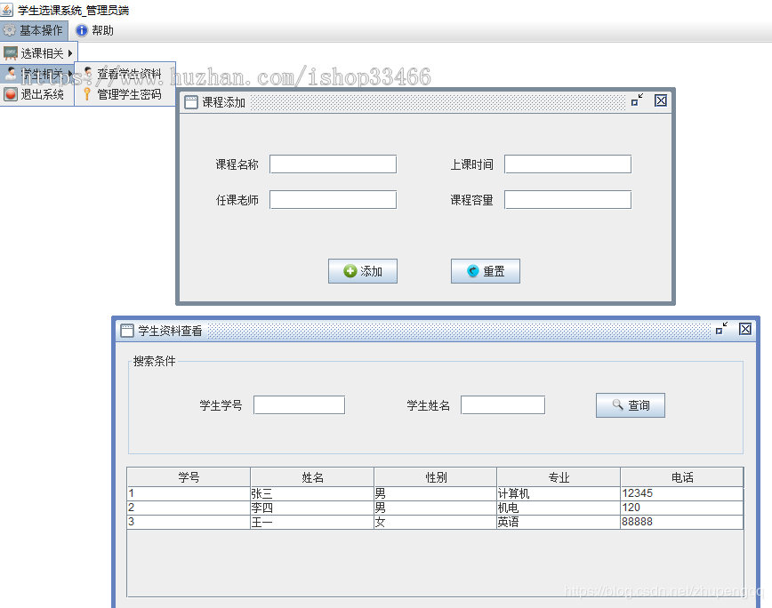Close the 课程添加 internal window
Viewport: 772px width, 608px height.
tap(661, 100)
